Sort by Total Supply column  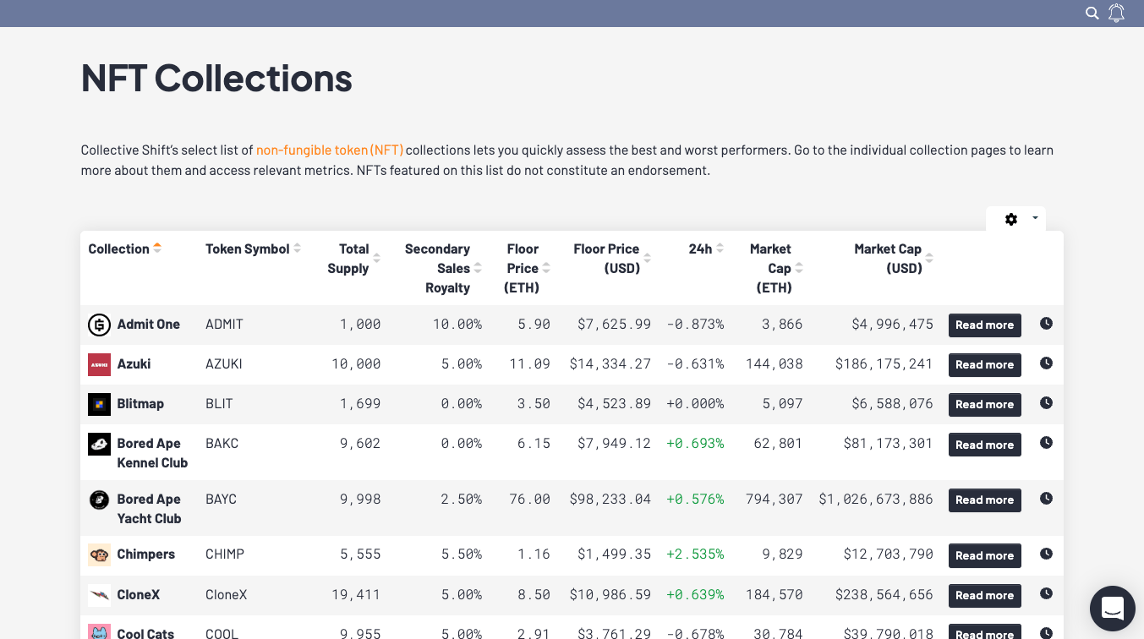(x=353, y=259)
